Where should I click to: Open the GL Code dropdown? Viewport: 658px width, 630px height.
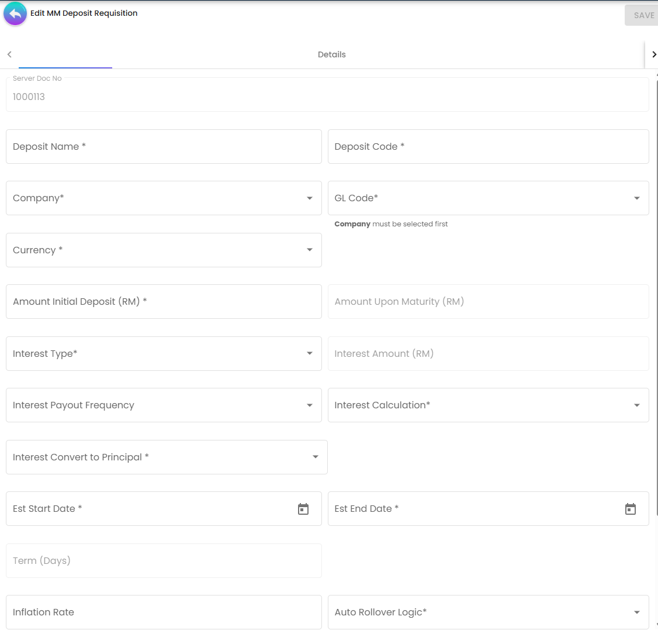(x=488, y=198)
